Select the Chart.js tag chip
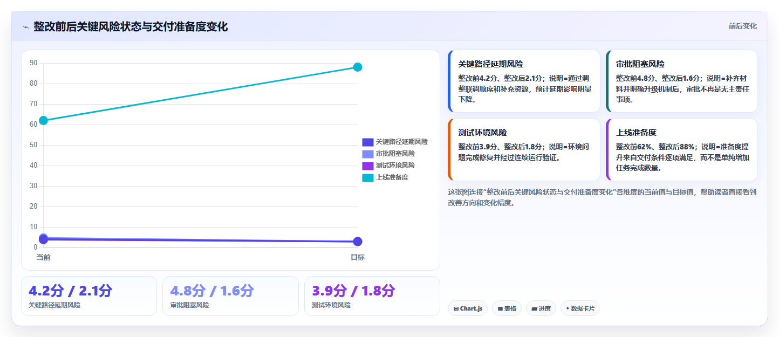This screenshot has width=779, height=337. pyautogui.click(x=468, y=308)
